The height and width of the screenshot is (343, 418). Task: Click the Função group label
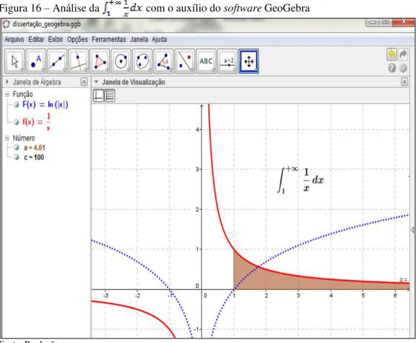coord(23,94)
